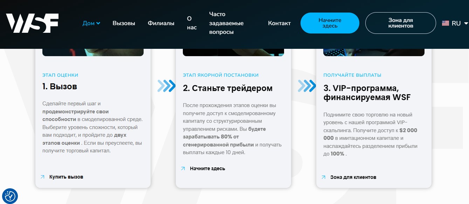
Task: Click the ЭТАП ОЦЕНКИ label
Action: point(60,75)
